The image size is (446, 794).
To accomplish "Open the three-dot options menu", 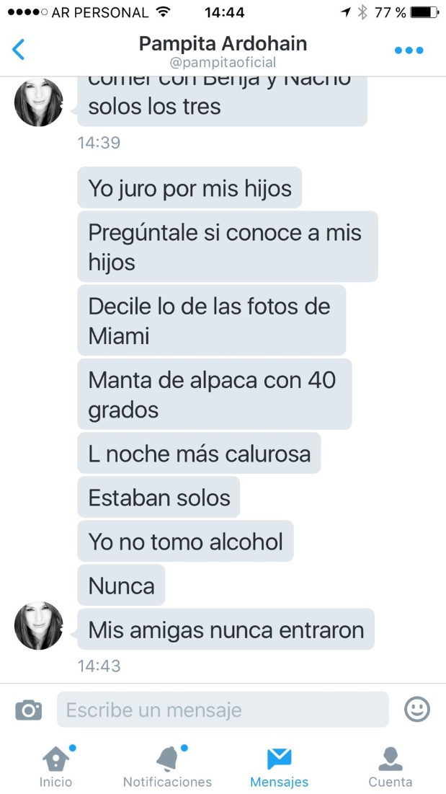I will point(409,50).
